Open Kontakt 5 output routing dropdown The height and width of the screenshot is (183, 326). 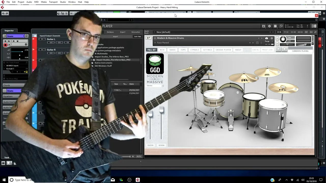(16, 69)
